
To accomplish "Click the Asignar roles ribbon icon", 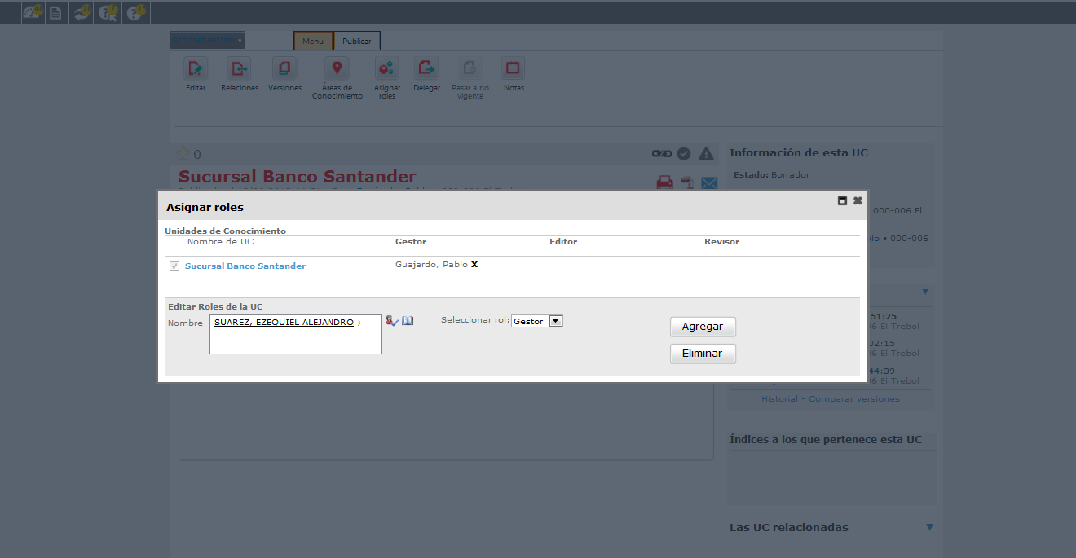I will pos(387,68).
